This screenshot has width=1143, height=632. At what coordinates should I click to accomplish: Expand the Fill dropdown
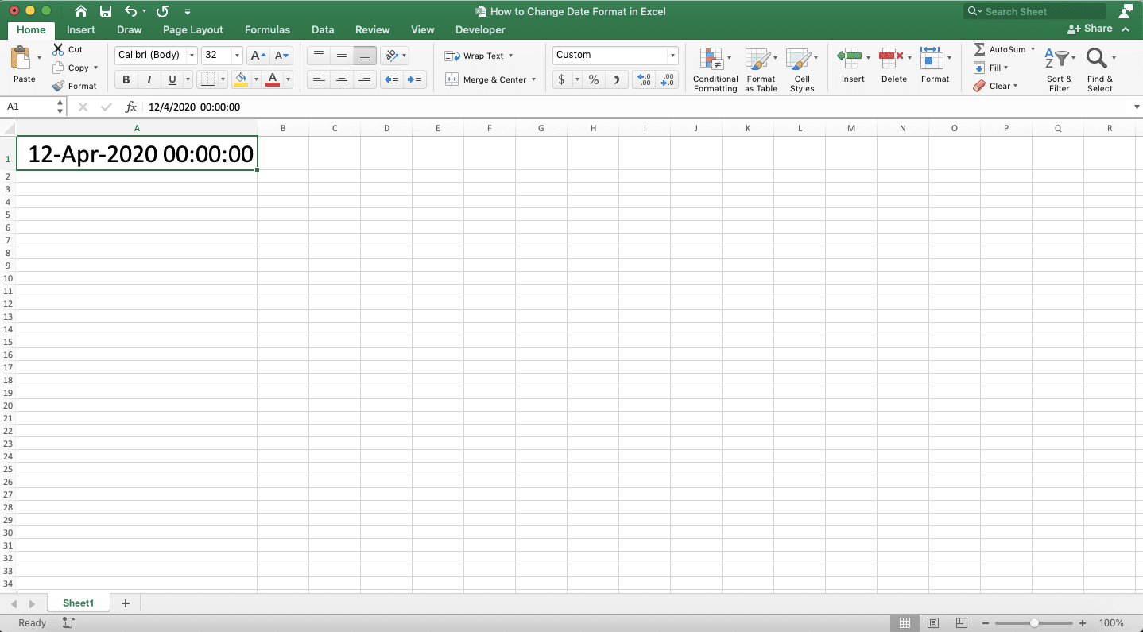pos(1005,68)
